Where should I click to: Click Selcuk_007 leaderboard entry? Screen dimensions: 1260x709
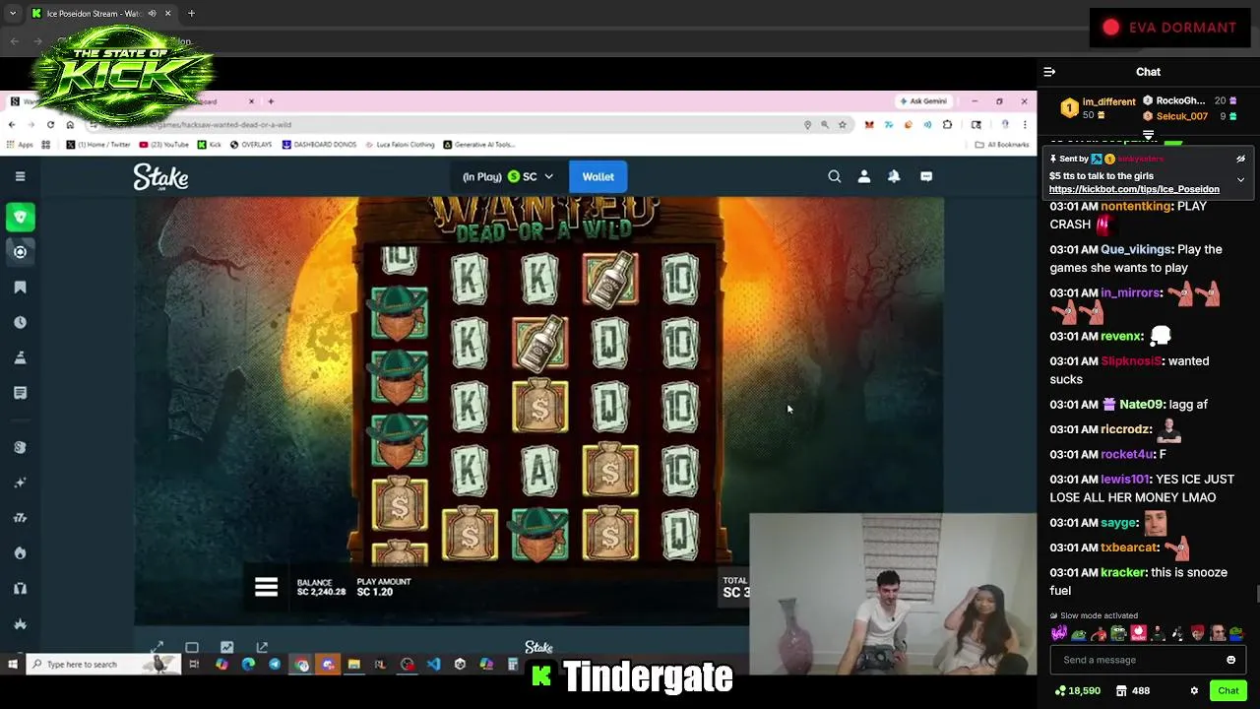coord(1188,116)
